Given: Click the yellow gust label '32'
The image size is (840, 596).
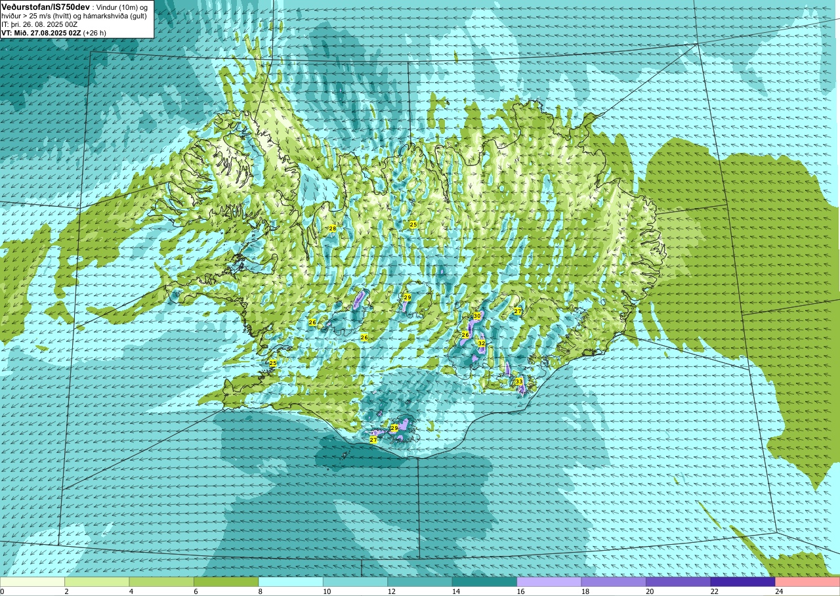Looking at the screenshot, I should point(481,343).
